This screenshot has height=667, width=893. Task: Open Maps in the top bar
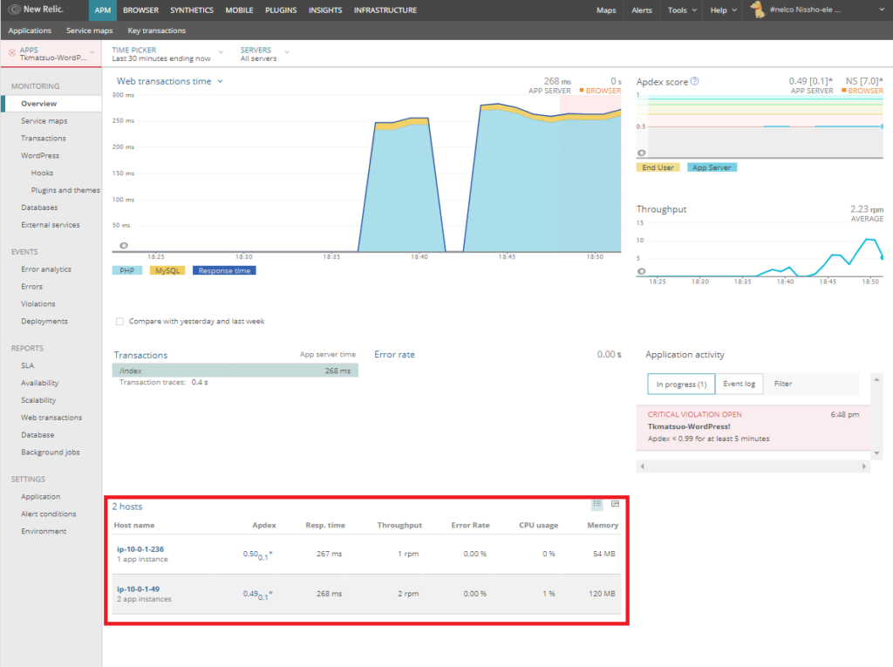(606, 10)
